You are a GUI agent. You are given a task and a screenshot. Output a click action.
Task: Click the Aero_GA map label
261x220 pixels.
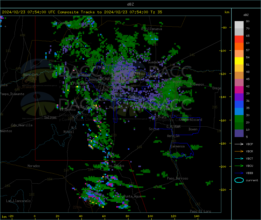click(x=173, y=136)
